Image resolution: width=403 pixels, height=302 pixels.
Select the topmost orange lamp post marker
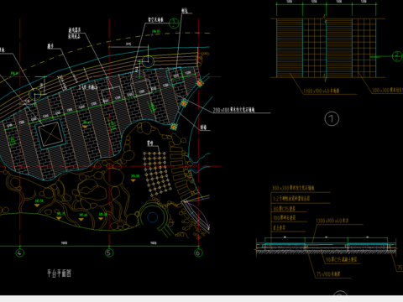pos(200,83)
